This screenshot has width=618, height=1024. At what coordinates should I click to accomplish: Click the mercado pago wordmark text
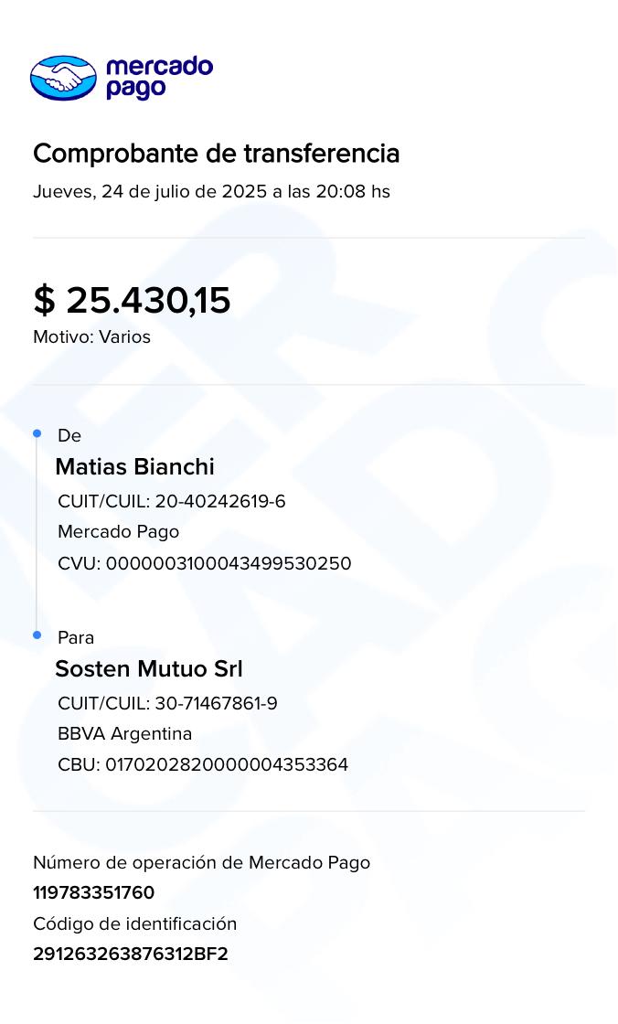click(x=159, y=78)
